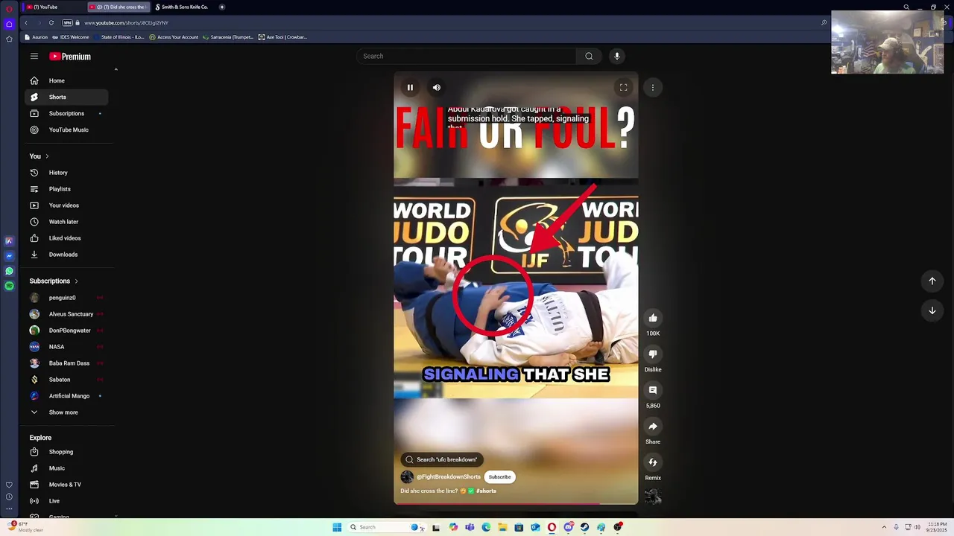This screenshot has width=954, height=536.
Task: Click the browser address bar URL
Action: pyautogui.click(x=126, y=23)
